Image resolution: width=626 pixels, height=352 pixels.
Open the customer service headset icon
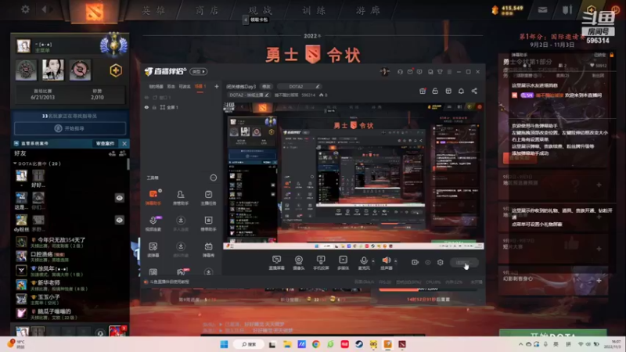pos(400,72)
